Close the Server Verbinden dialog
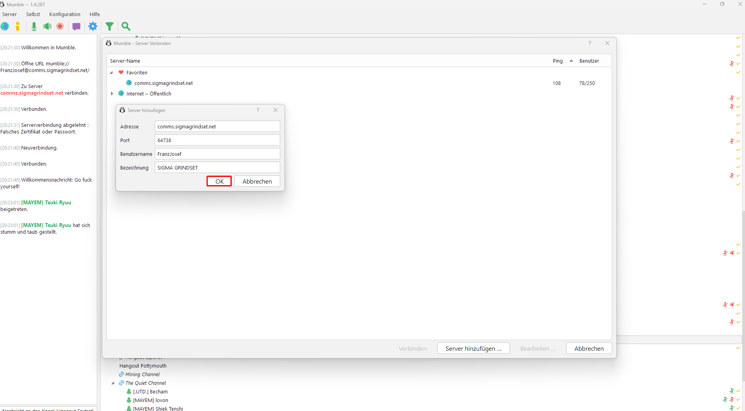The image size is (745, 411). click(607, 43)
